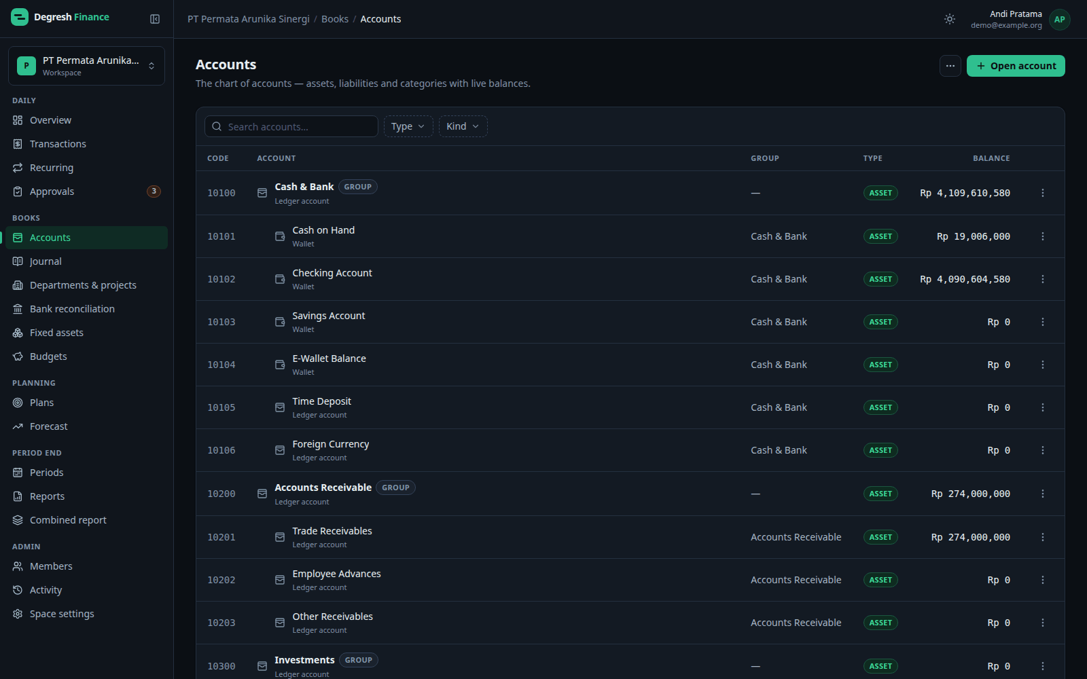Focus the Search accounts field

(291, 126)
